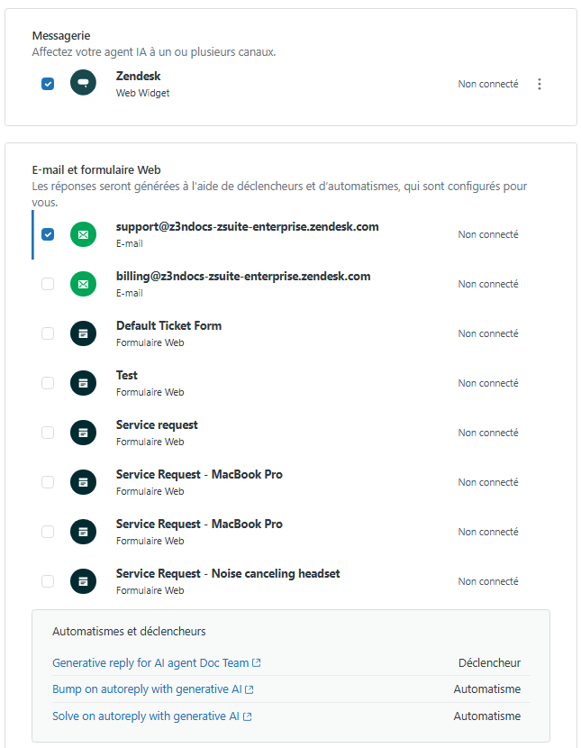This screenshot has width=581, height=748.
Task: Click the green envelope icon for billing@ email
Action: tap(83, 284)
